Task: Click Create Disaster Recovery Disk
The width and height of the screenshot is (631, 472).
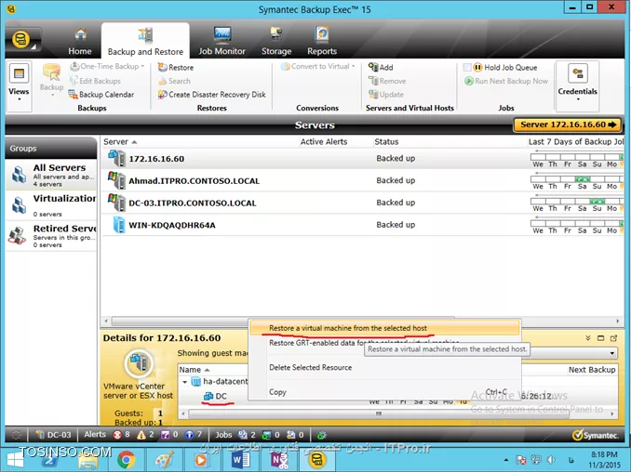Action: click(211, 95)
